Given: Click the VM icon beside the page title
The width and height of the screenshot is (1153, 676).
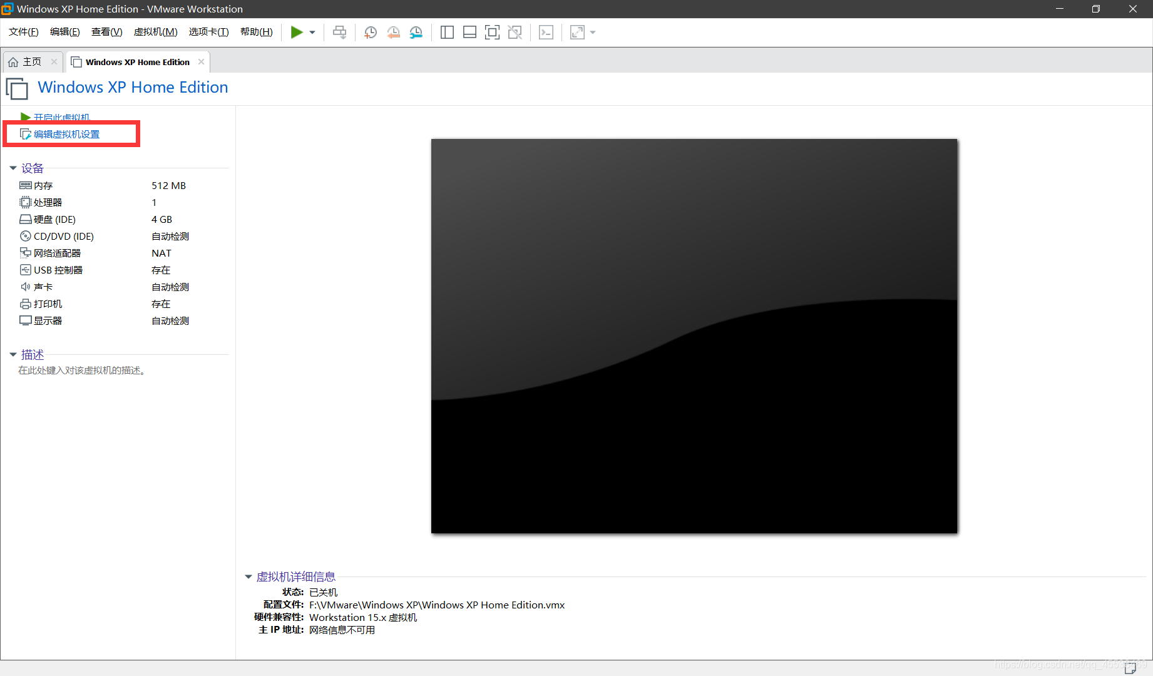Looking at the screenshot, I should coord(17,88).
